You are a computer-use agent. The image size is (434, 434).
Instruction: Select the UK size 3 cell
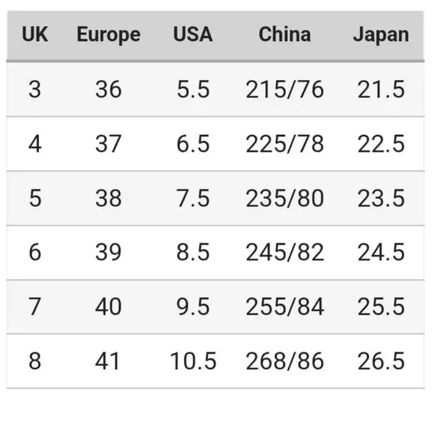pos(35,89)
